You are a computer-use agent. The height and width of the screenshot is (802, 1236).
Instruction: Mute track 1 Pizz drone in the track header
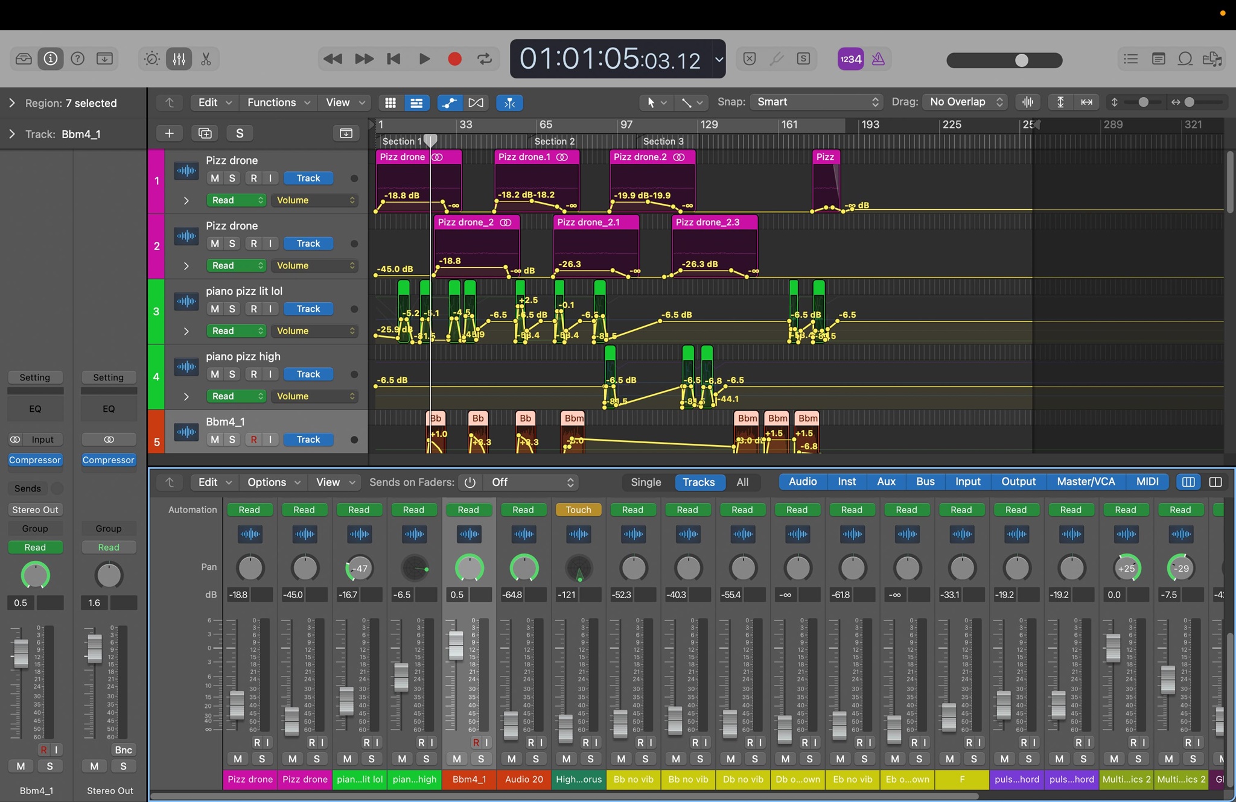point(215,178)
